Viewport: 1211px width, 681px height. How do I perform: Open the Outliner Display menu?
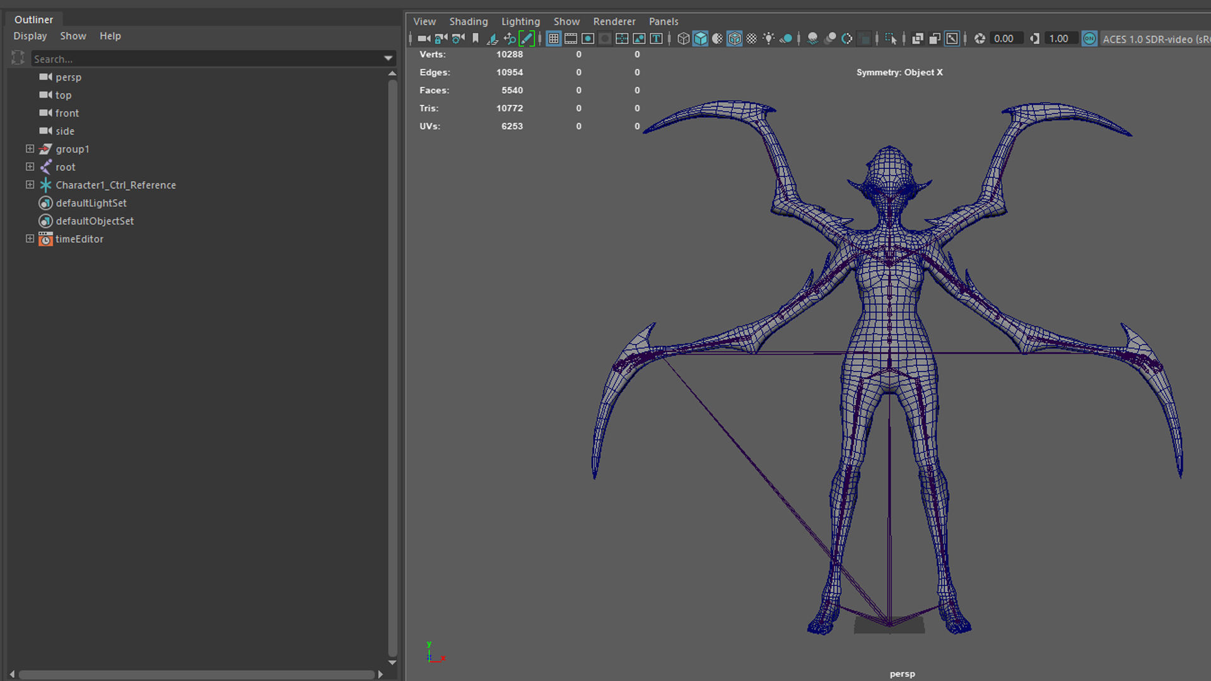[30, 36]
